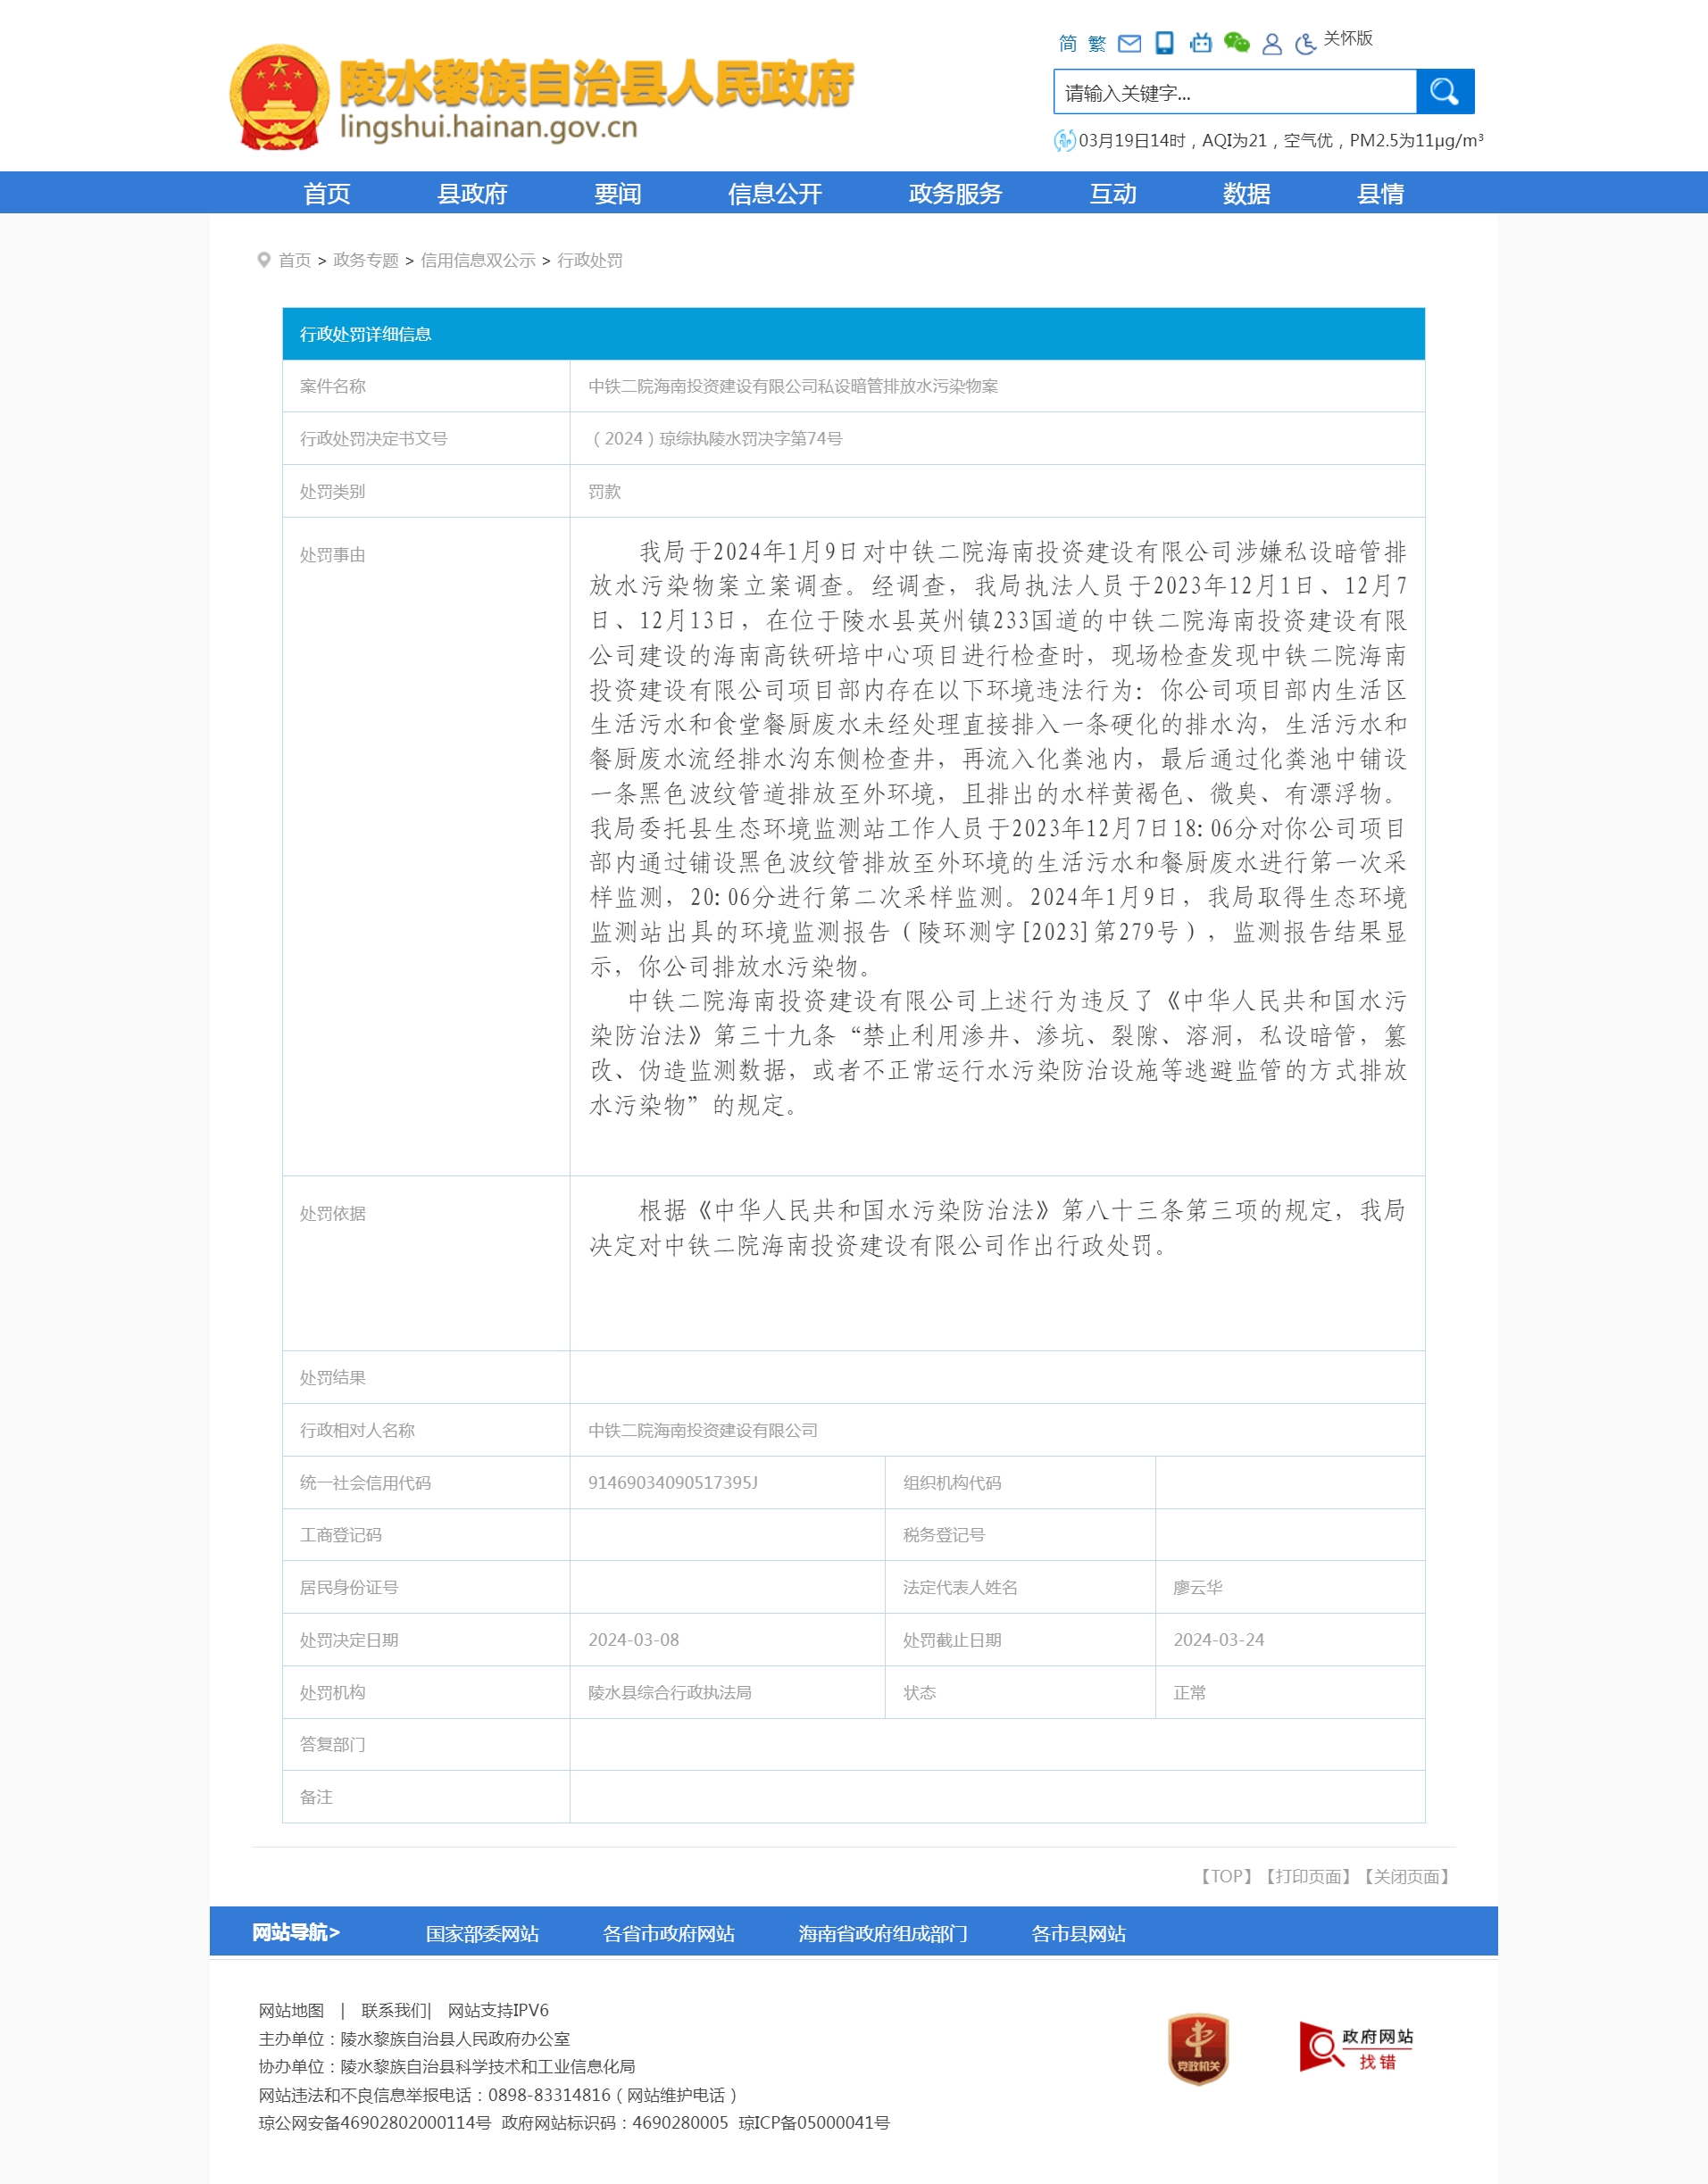1708x2184 pixels.
Task: Open the 要闻 nav menu item
Action: click(617, 193)
